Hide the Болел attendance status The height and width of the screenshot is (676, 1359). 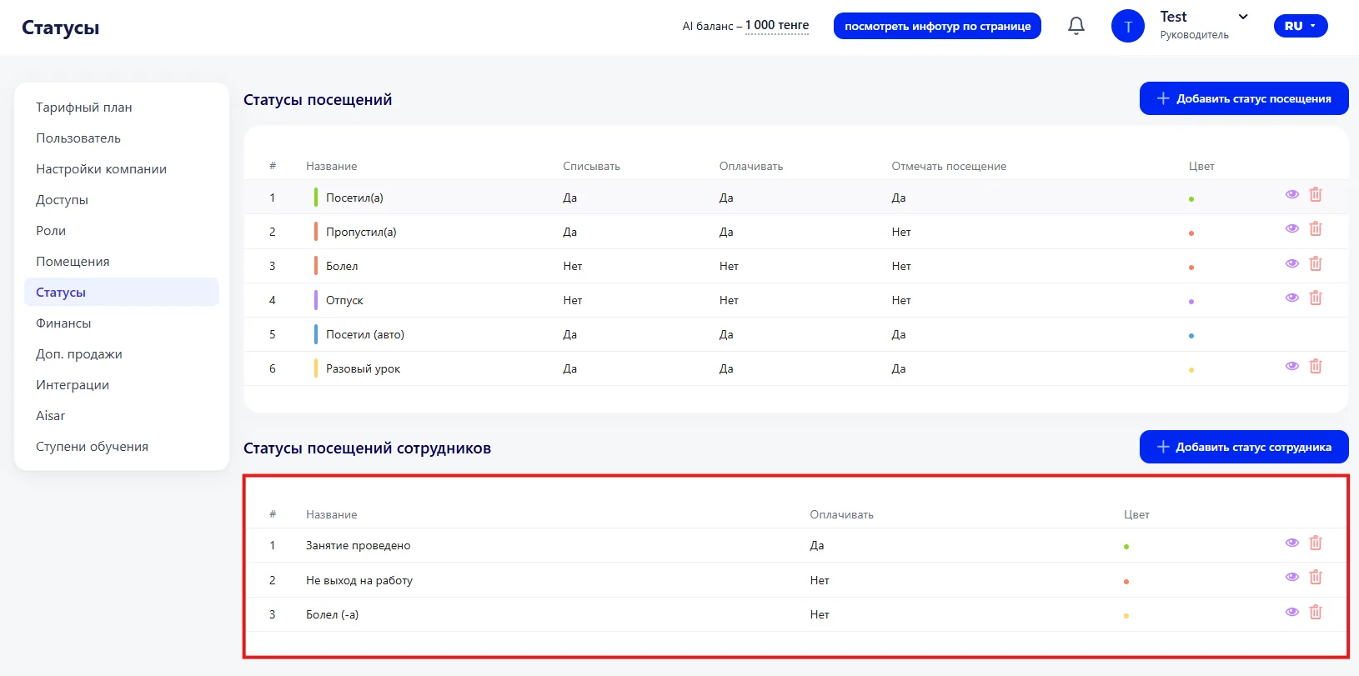(1292, 263)
